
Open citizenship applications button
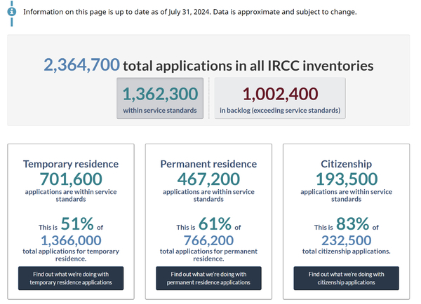click(x=347, y=278)
